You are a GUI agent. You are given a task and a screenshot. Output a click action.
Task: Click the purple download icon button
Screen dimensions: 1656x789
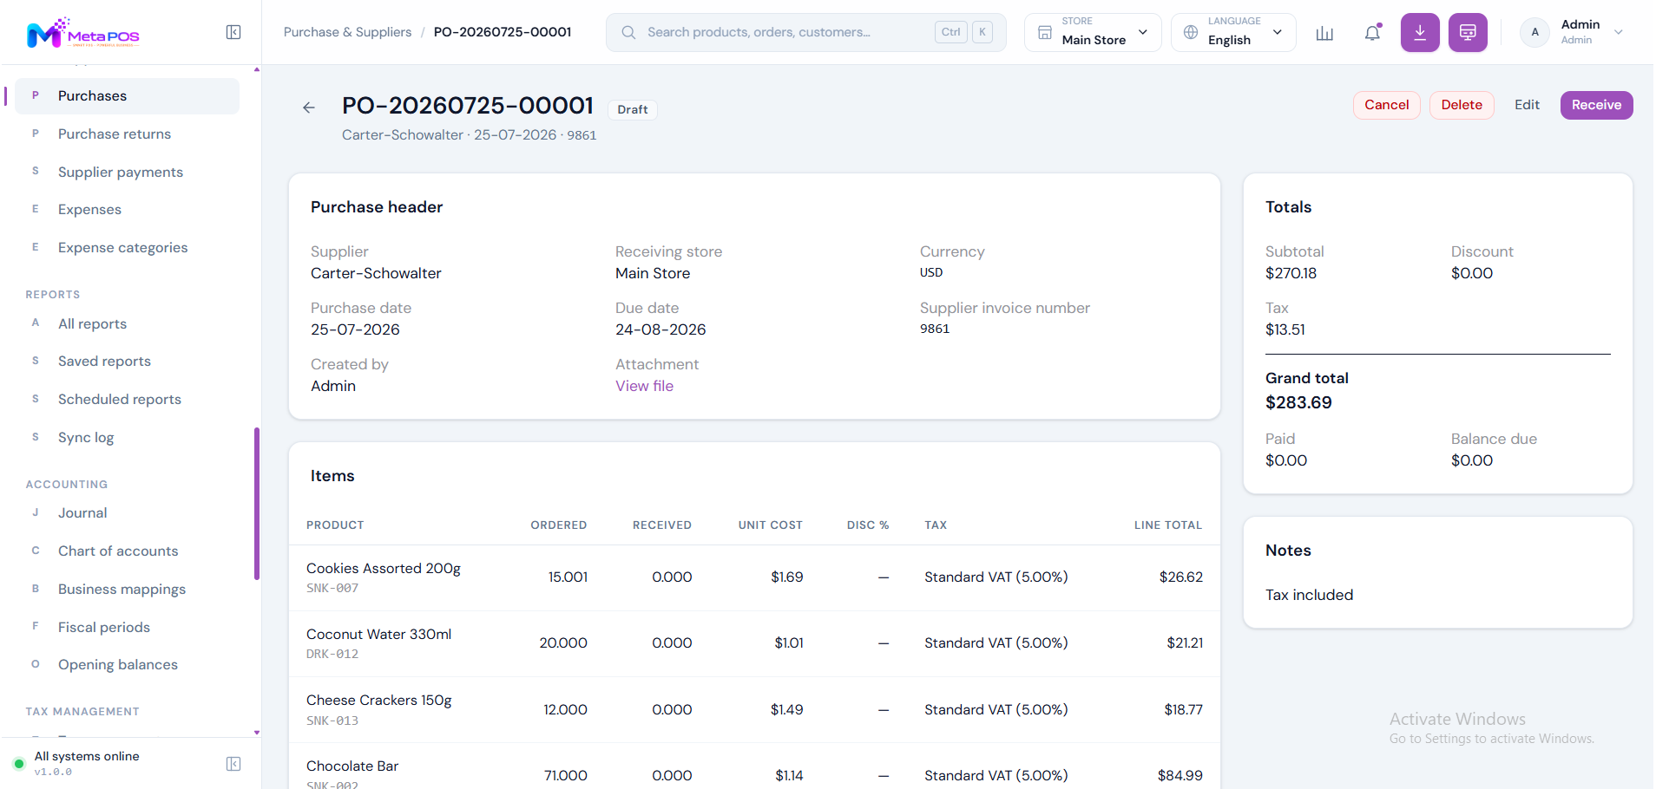(1420, 33)
